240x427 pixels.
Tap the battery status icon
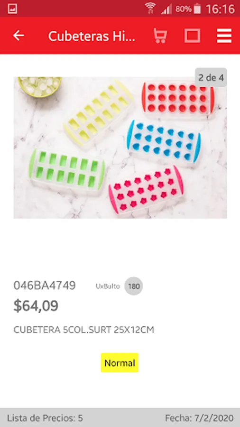tap(197, 9)
